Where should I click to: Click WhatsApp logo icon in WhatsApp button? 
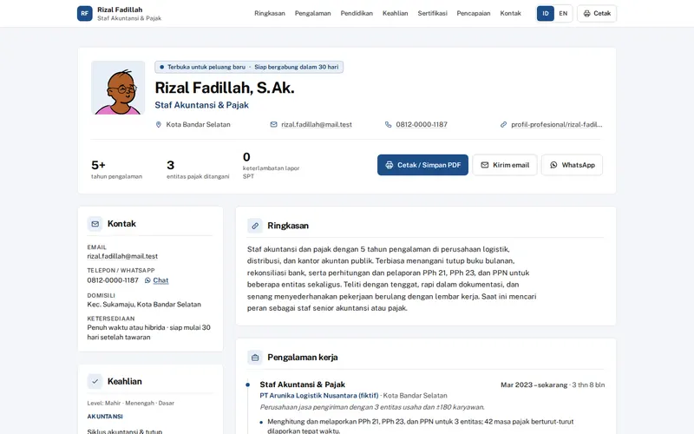point(553,165)
